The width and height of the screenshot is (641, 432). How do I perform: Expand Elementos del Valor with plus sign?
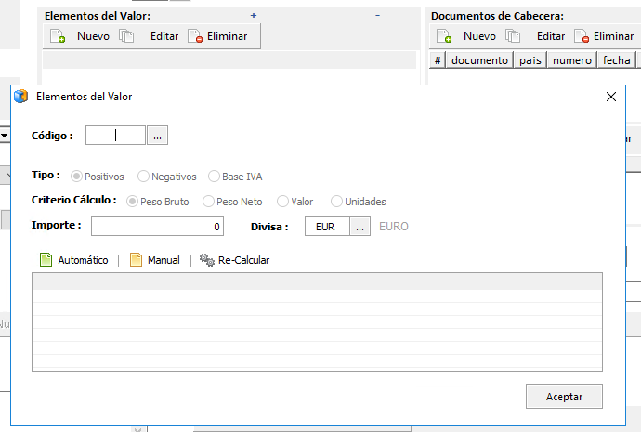pyautogui.click(x=254, y=16)
